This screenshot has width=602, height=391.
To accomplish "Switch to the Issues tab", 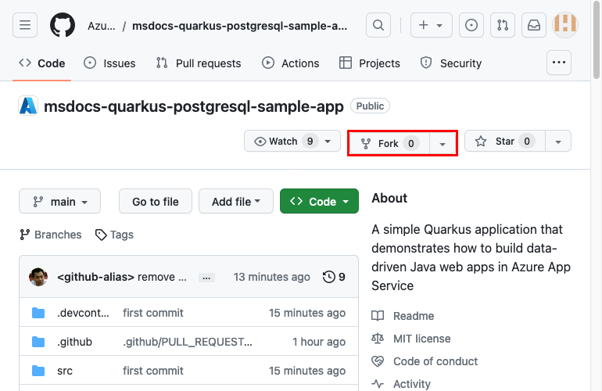I will pos(109,63).
